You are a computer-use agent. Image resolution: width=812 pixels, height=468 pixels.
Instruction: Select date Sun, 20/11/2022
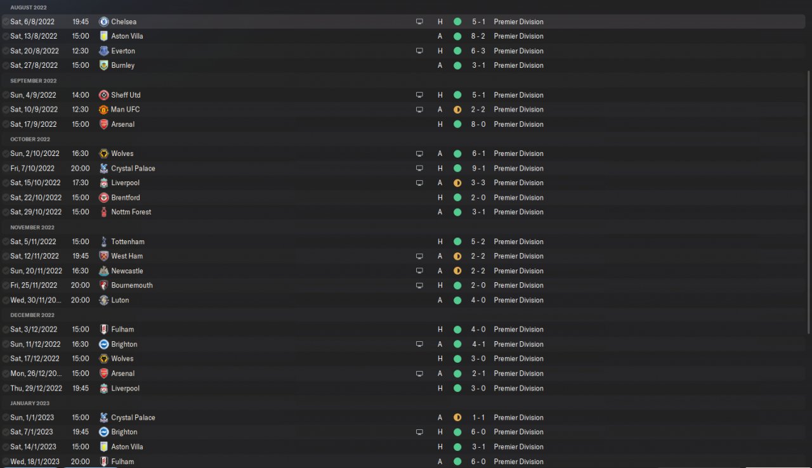click(x=36, y=271)
